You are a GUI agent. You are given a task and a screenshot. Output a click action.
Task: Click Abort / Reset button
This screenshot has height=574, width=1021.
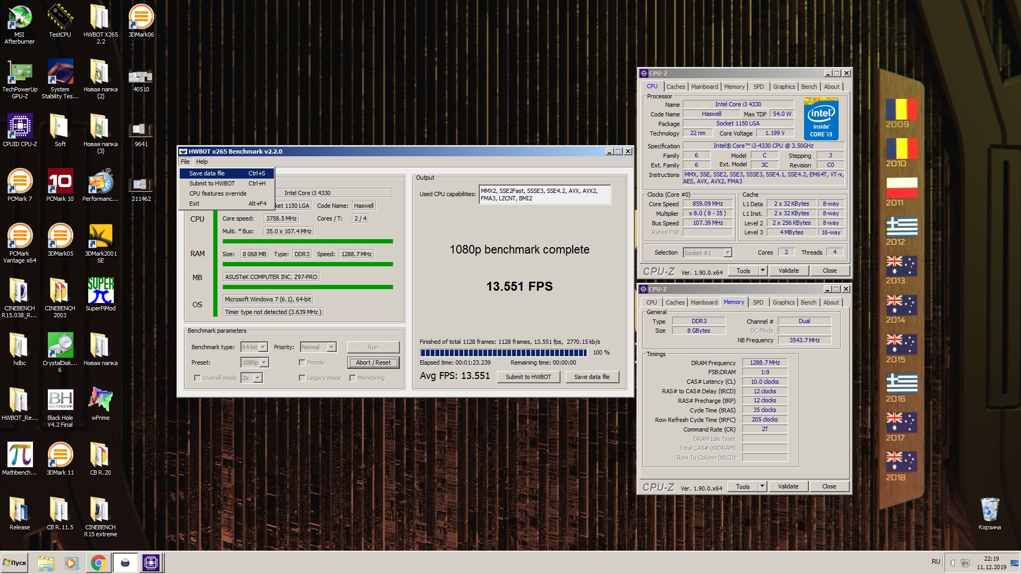[373, 362]
